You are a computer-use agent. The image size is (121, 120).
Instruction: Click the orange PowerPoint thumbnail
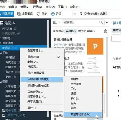95,46
